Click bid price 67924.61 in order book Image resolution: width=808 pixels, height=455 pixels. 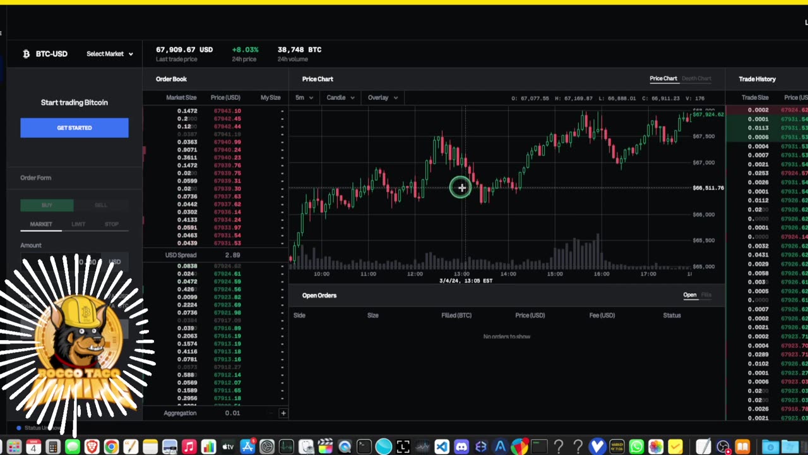[227, 274]
